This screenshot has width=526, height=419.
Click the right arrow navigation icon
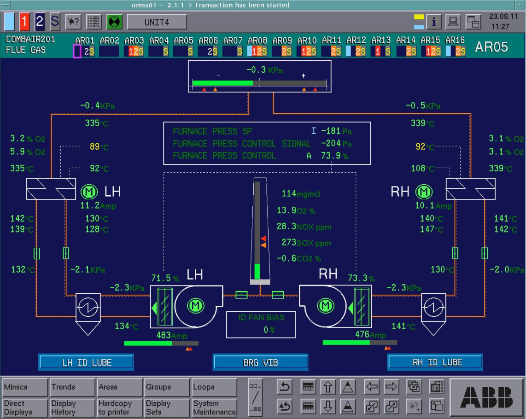392,387
